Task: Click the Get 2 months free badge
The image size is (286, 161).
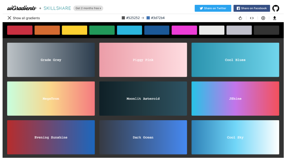Action: coord(88,8)
